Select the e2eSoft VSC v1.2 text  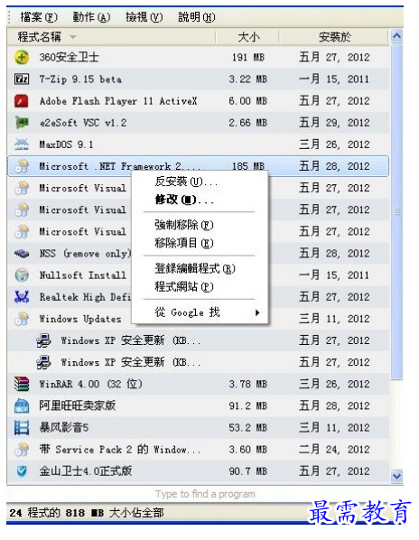[83, 123]
